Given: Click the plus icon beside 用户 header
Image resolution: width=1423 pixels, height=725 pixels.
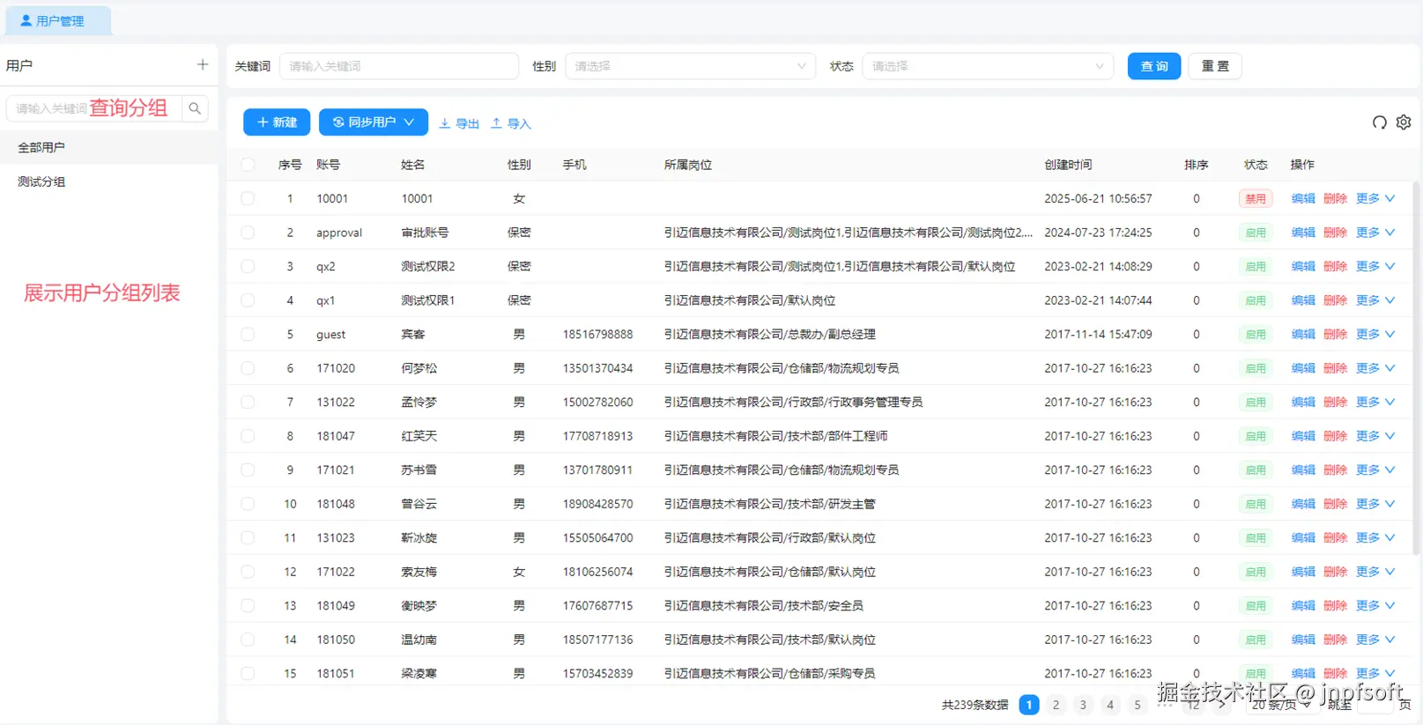Looking at the screenshot, I should [x=203, y=65].
